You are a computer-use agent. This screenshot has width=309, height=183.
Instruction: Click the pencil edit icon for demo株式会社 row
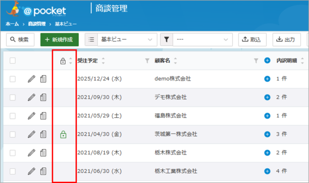[31, 79]
